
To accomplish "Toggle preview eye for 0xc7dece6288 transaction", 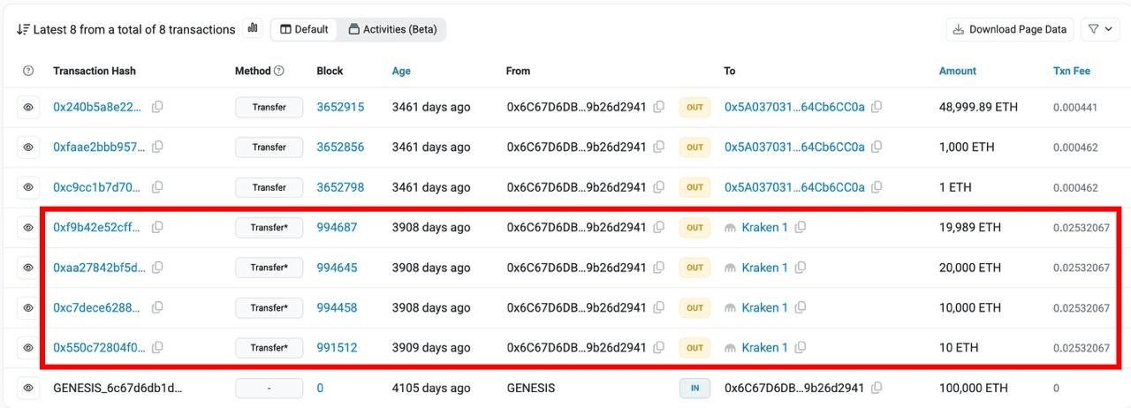I will (28, 308).
